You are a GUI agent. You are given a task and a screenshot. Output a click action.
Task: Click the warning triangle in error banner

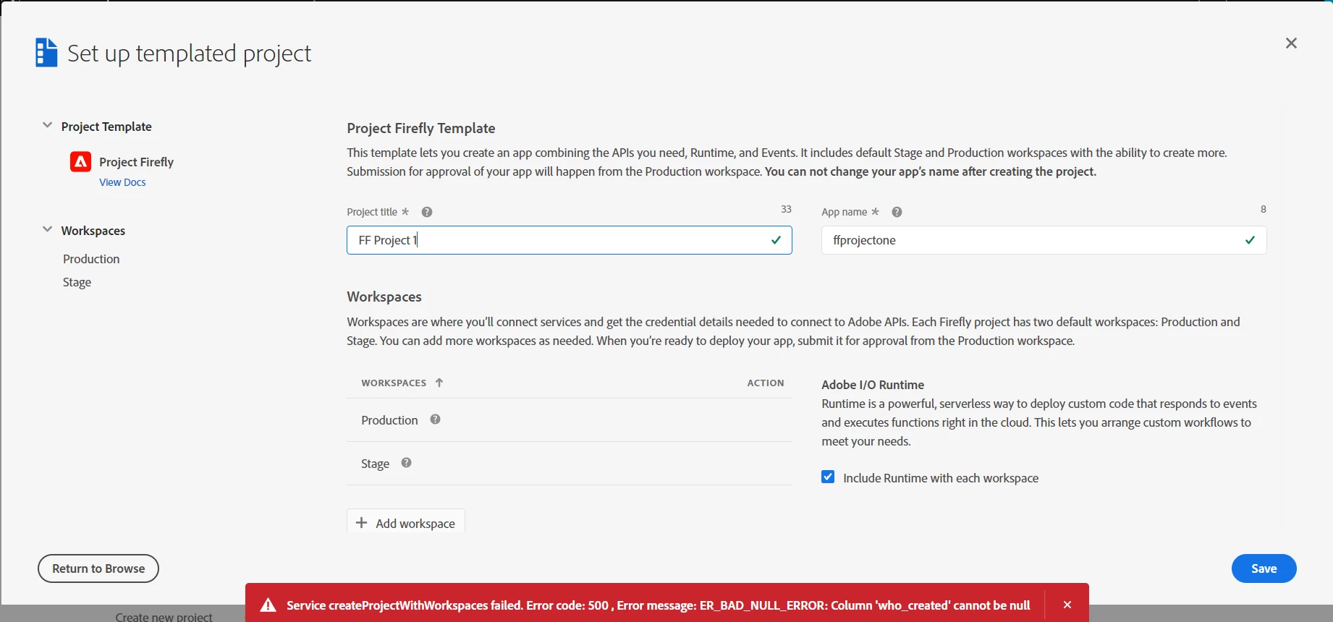pyautogui.click(x=268, y=605)
